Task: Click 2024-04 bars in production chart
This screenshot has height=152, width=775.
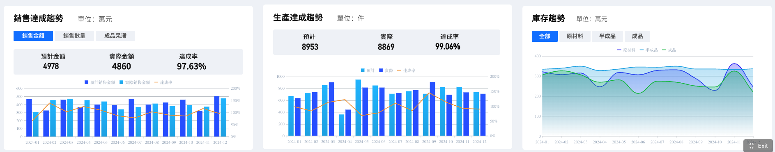Action: point(345,123)
